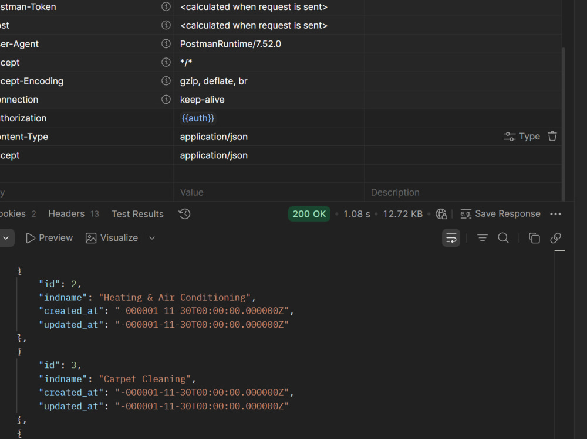This screenshot has width=587, height=439.
Task: Open the Test Results tab
Action: point(137,214)
